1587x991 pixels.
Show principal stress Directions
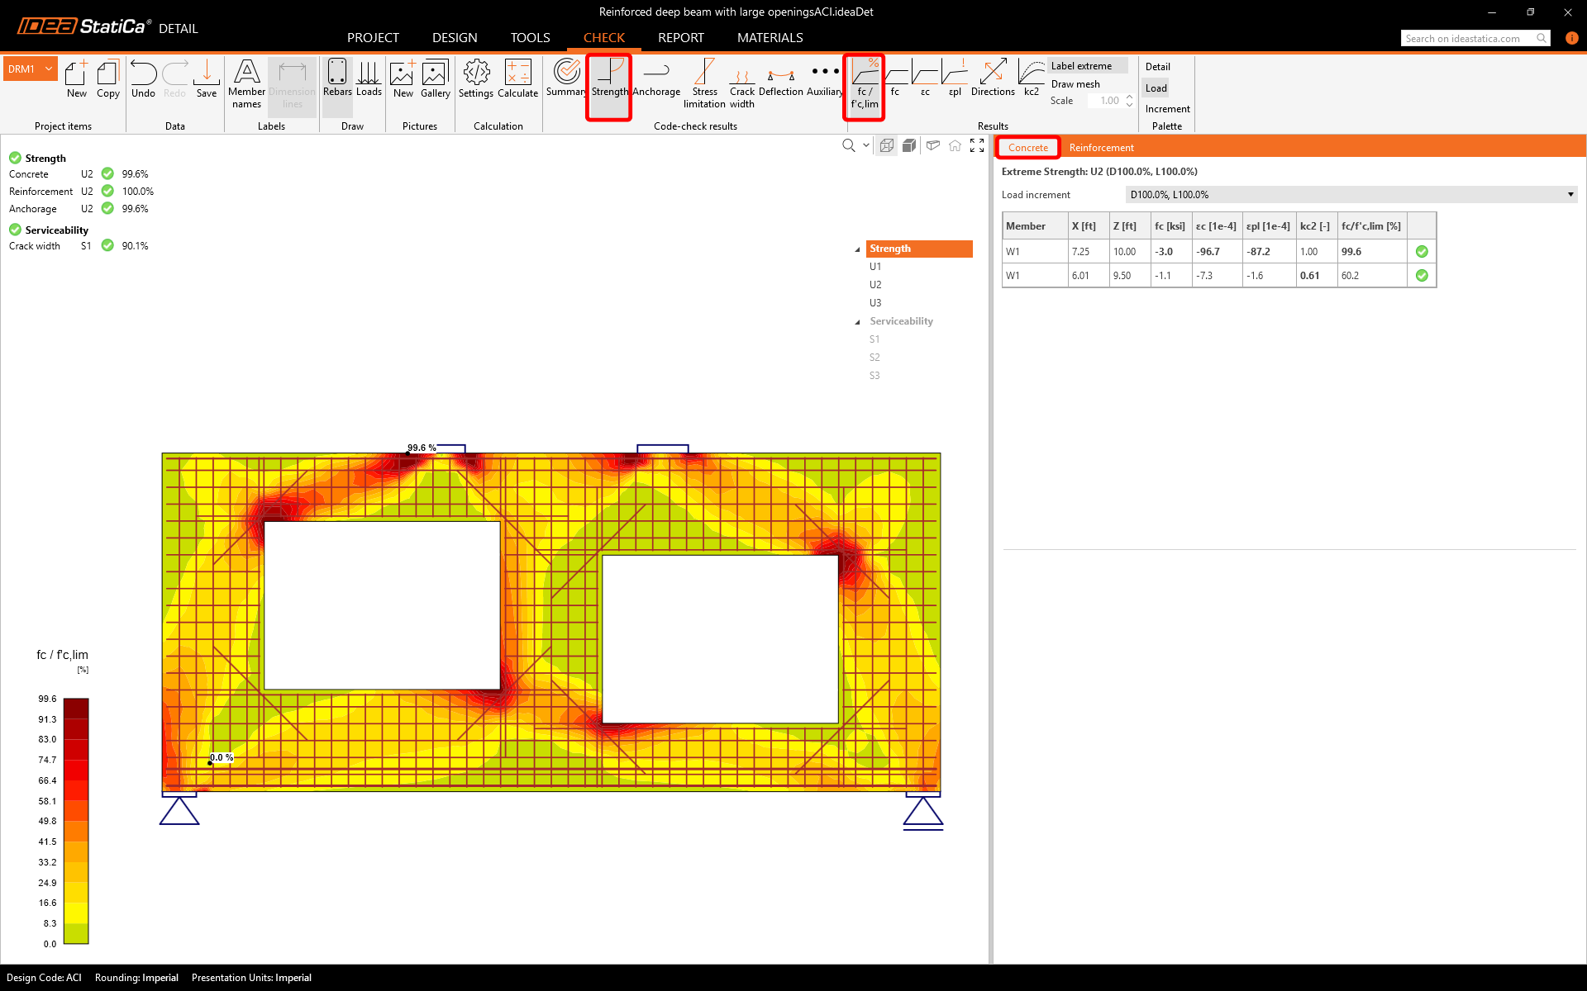993,78
